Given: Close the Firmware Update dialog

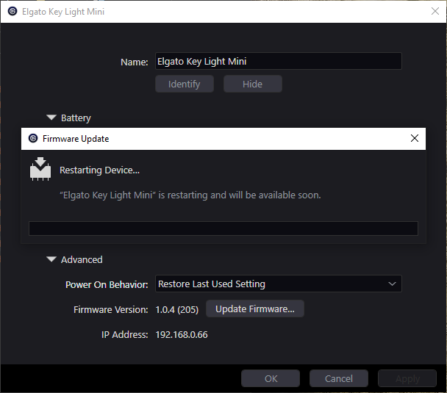Looking at the screenshot, I should (415, 138).
